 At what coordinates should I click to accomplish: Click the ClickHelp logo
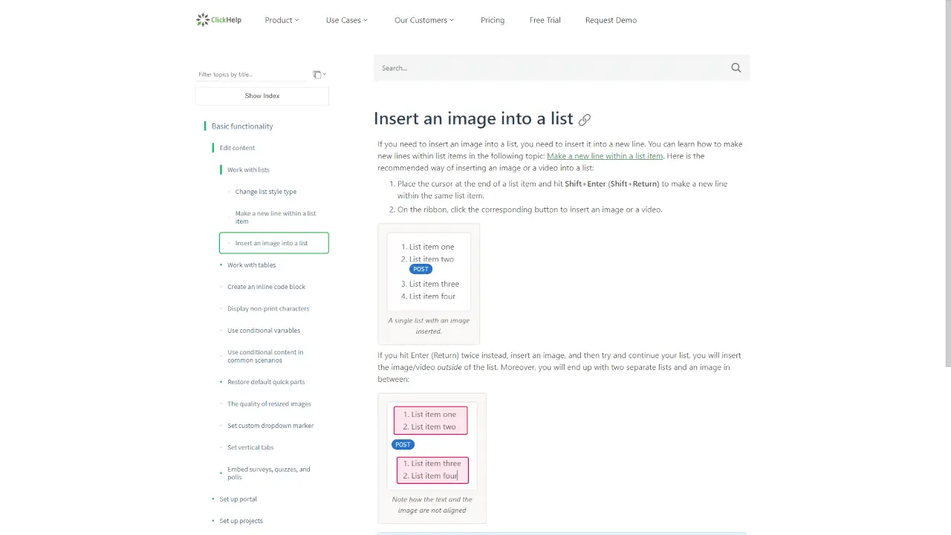218,20
